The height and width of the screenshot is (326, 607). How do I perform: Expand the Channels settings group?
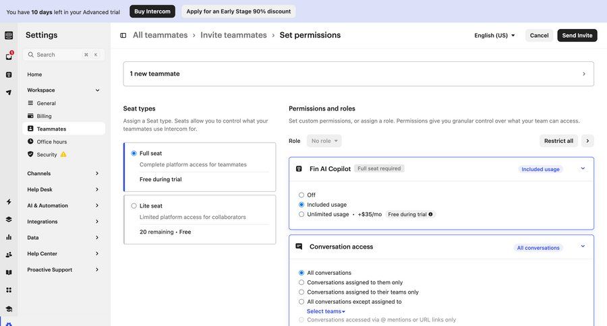click(63, 173)
